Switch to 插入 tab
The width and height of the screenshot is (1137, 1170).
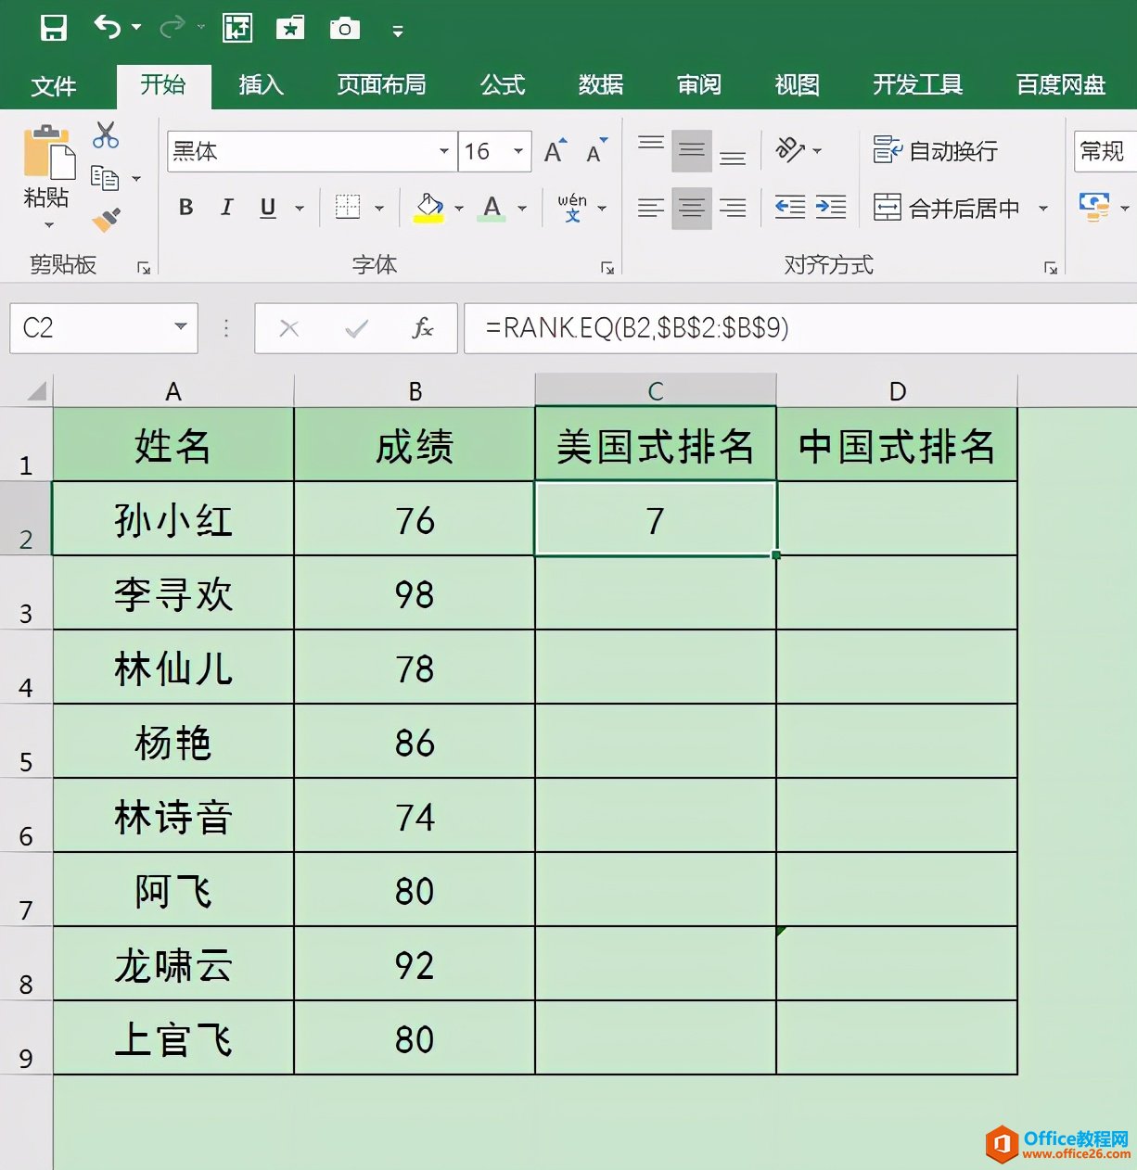[x=261, y=85]
